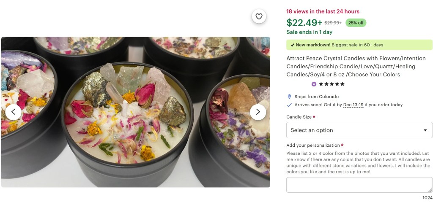Click the personalization box resize handle
The height and width of the screenshot is (202, 433).
pyautogui.click(x=430, y=191)
